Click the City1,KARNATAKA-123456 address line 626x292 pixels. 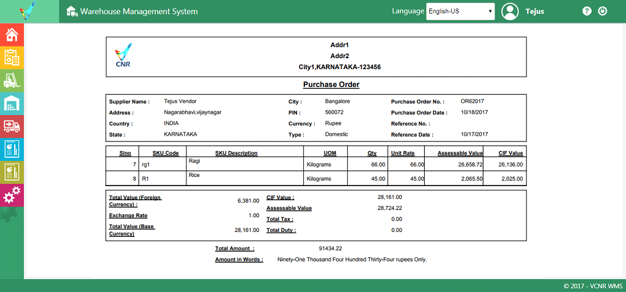[340, 67]
